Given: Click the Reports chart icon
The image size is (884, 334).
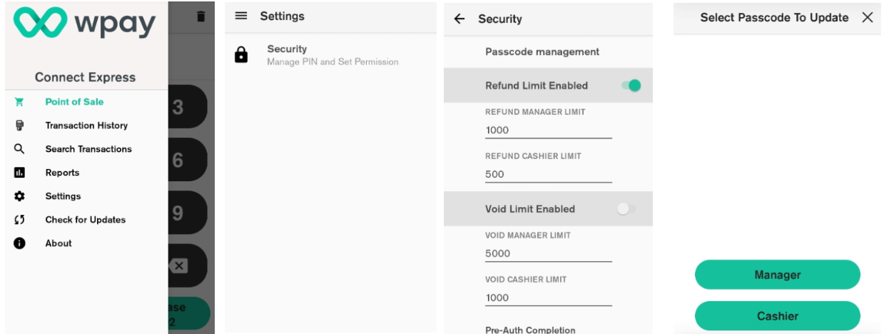Looking at the screenshot, I should 20,173.
